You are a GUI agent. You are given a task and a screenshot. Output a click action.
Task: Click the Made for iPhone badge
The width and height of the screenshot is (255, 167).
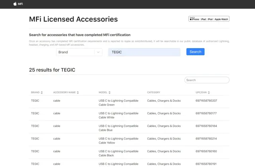point(209,19)
